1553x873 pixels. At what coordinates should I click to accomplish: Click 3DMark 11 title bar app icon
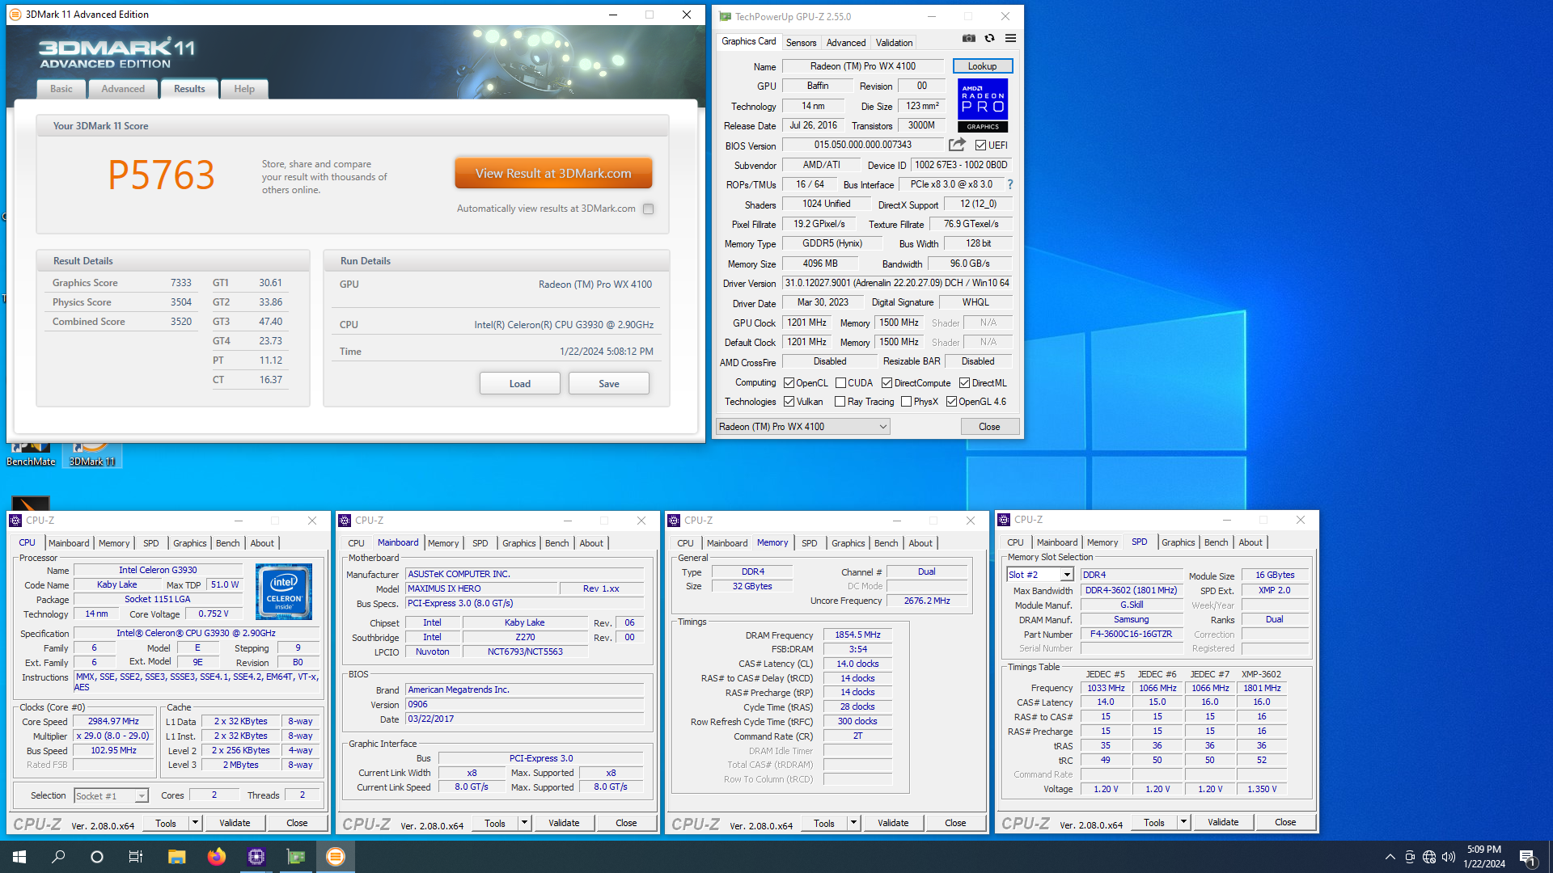[x=15, y=15]
